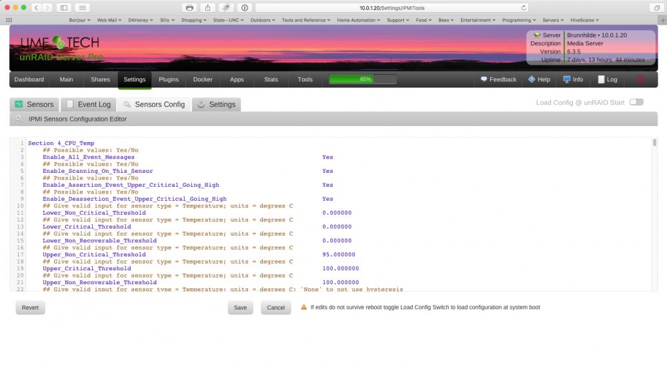This screenshot has width=667, height=369.
Task: Click the Section 4_CPU_Temp line
Action: (61, 143)
